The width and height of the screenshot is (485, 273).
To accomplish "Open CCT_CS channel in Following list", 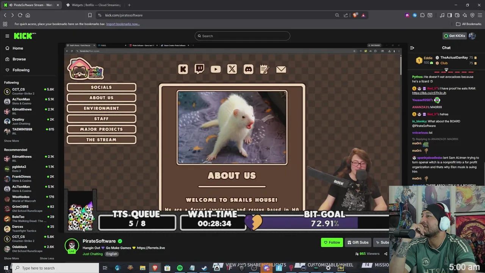I will tap(29, 91).
